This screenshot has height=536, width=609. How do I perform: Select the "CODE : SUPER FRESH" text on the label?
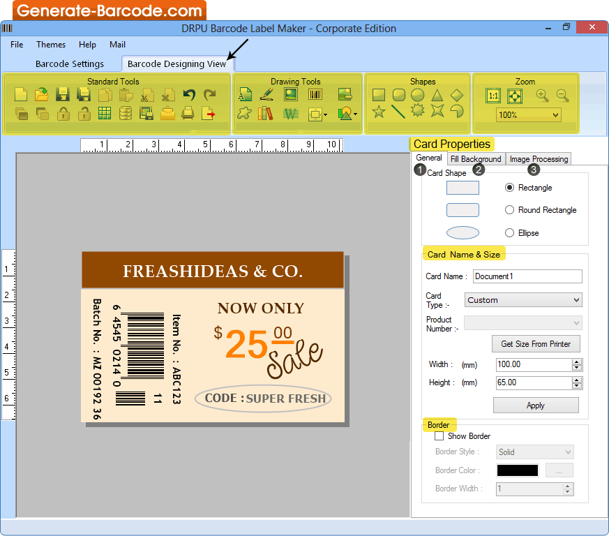tap(265, 399)
